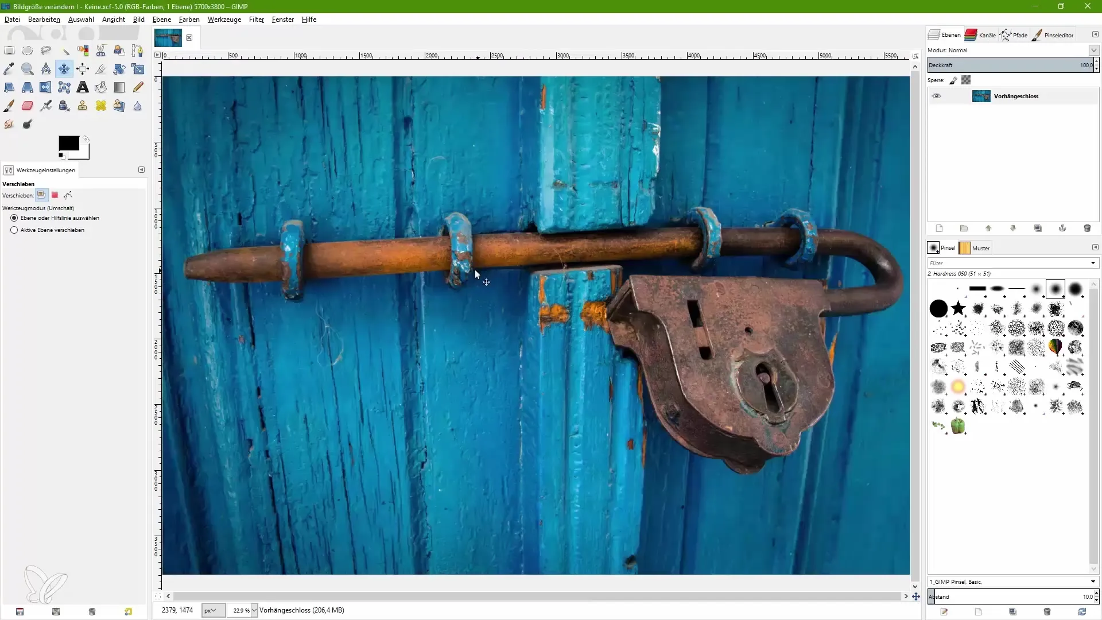Toggle visibility eye of Vorhängeschloss layer
Image resolution: width=1102 pixels, height=620 pixels.
[937, 96]
